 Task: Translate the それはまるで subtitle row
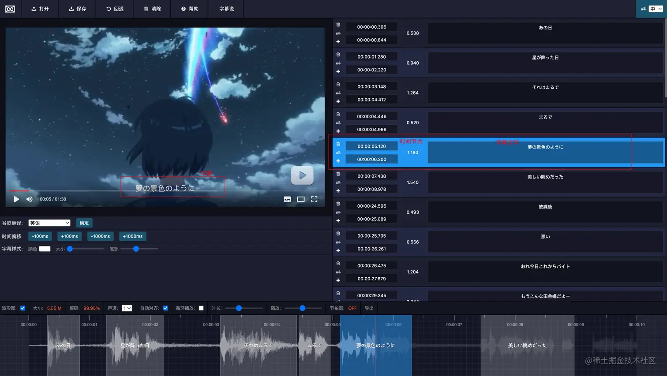(x=338, y=93)
